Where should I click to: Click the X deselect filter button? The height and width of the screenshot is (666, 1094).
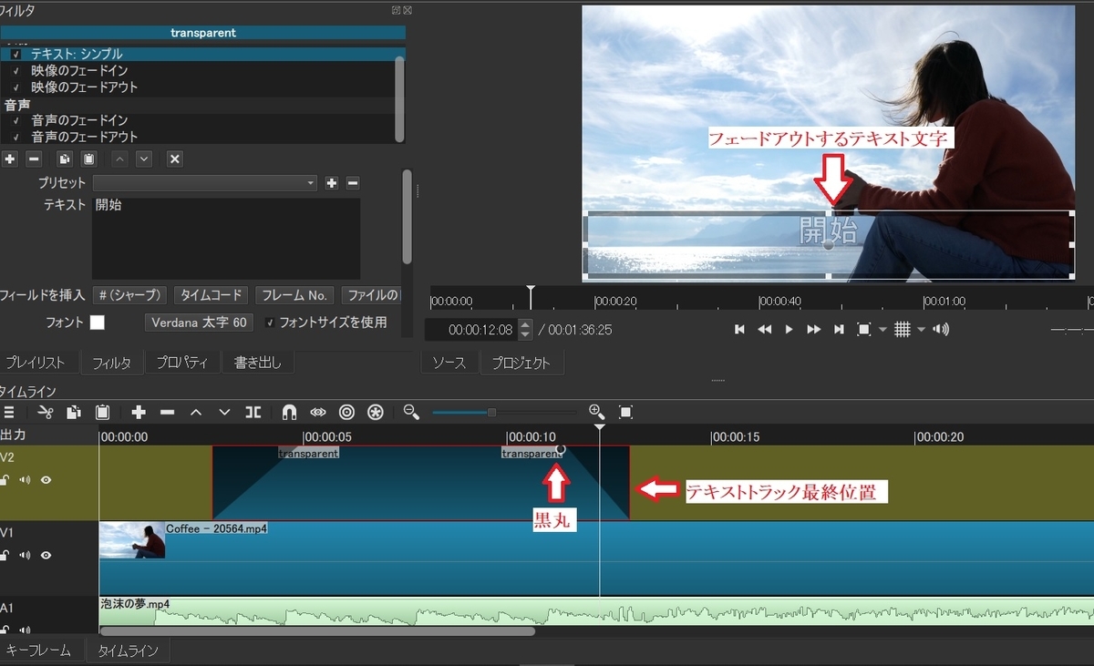click(x=175, y=159)
